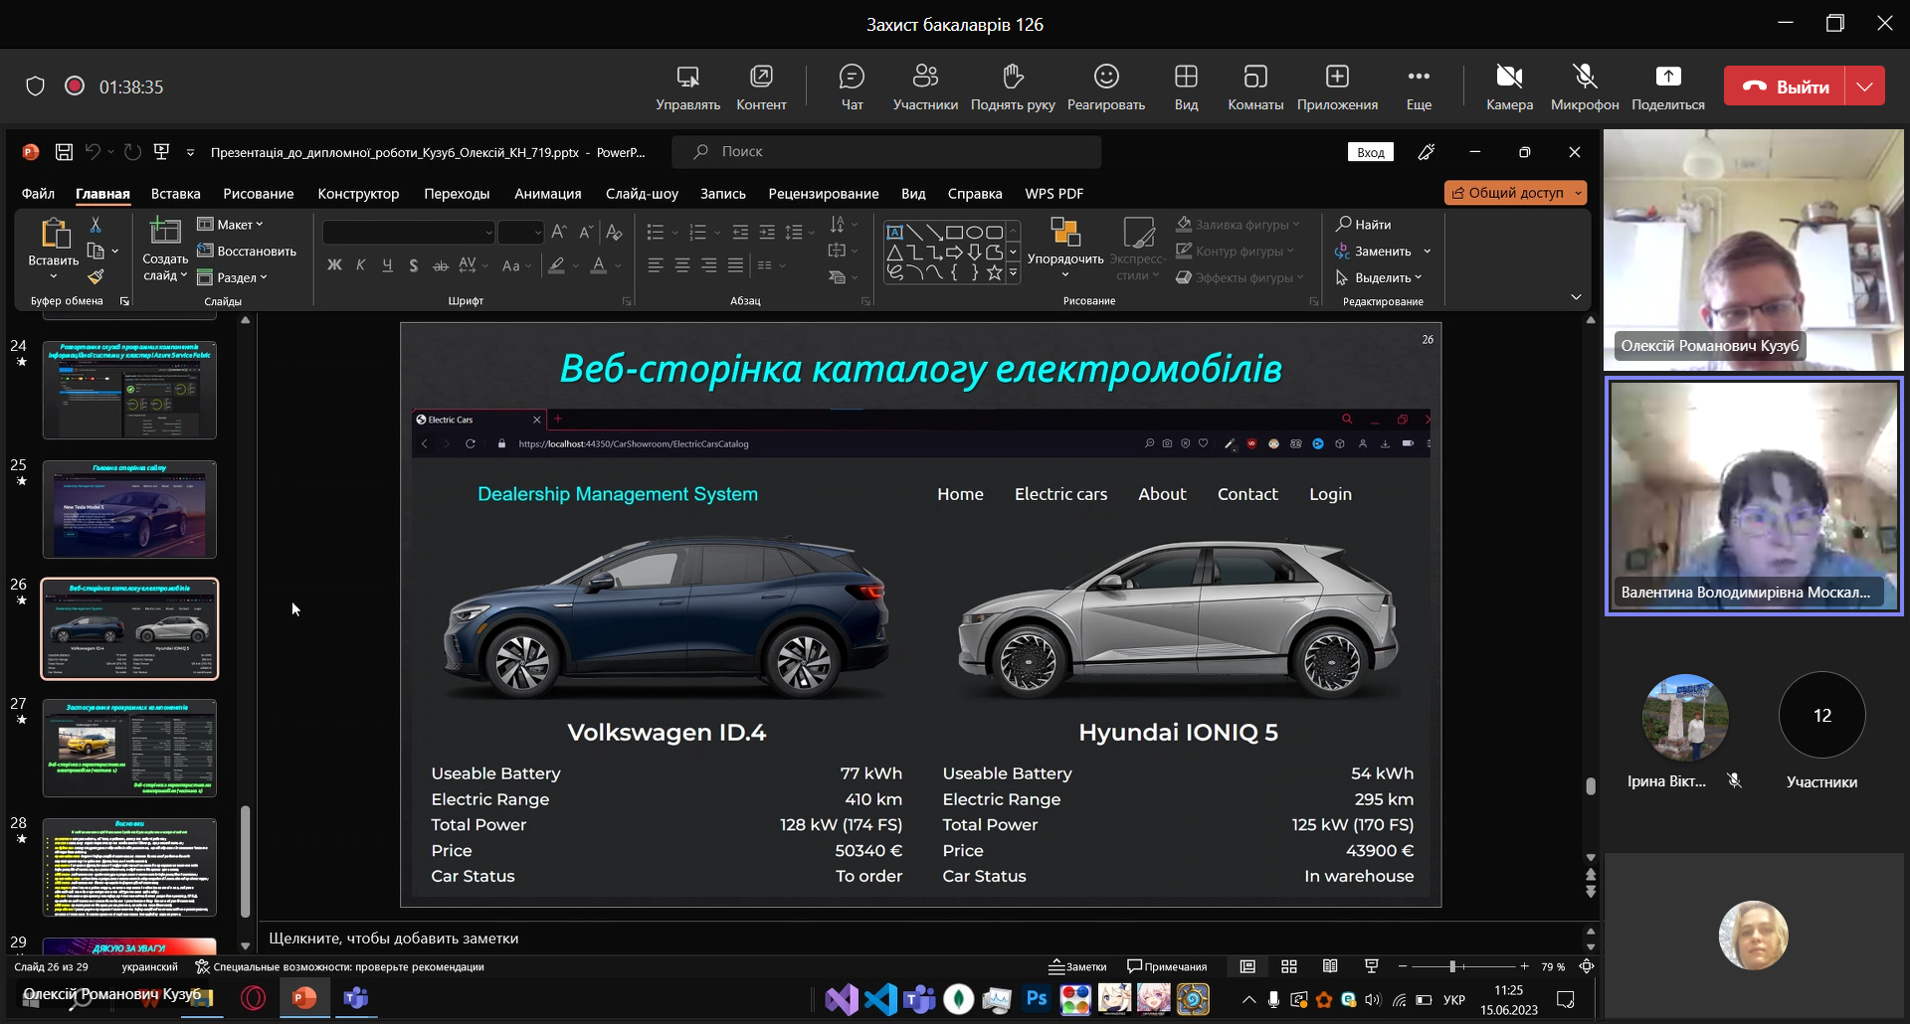Select slide 27 thumbnail
The width and height of the screenshot is (1910, 1024).
[129, 748]
